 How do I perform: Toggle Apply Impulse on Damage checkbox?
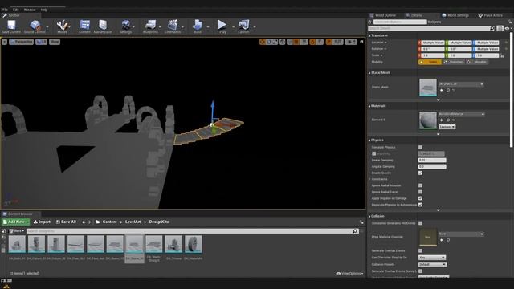coord(420,198)
